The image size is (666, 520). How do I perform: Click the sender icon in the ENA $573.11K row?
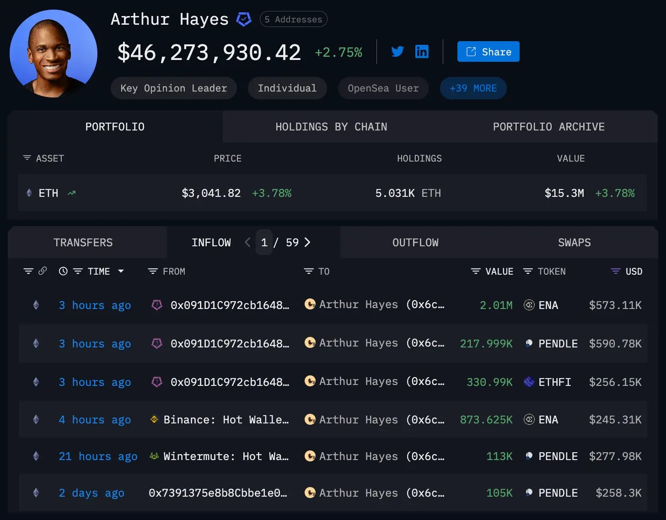[157, 305]
